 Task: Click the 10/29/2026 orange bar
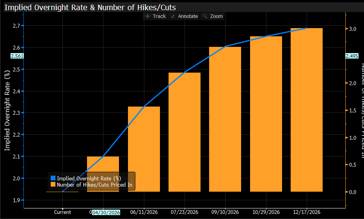click(x=266, y=114)
